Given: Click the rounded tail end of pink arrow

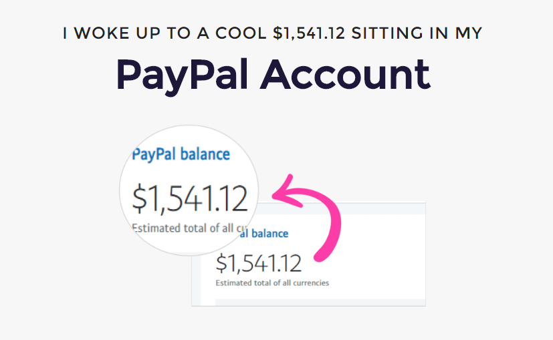Looking at the screenshot, I should [320, 254].
